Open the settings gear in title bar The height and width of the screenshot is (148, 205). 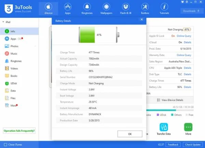187,2
